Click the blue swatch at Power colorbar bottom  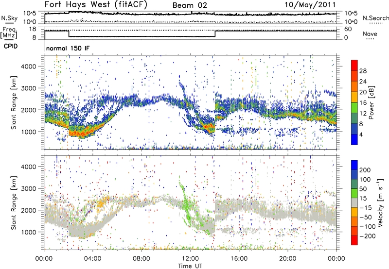tap(354, 139)
